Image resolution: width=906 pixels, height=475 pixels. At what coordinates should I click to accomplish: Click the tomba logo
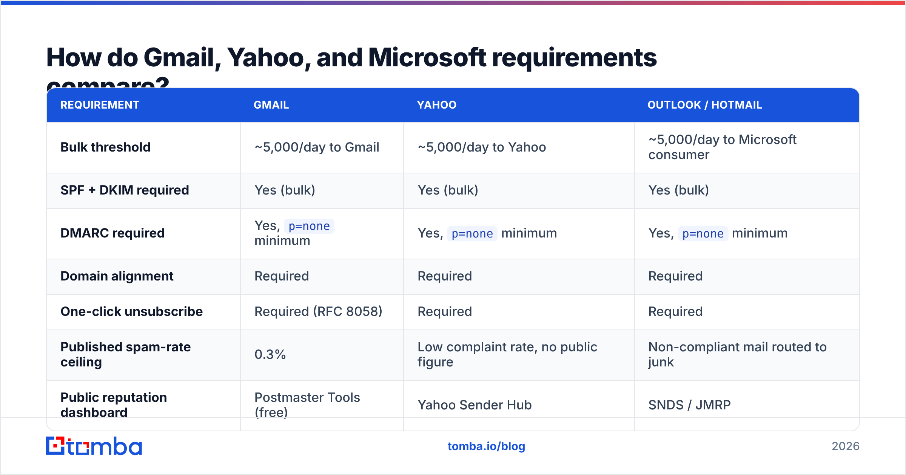click(x=94, y=446)
